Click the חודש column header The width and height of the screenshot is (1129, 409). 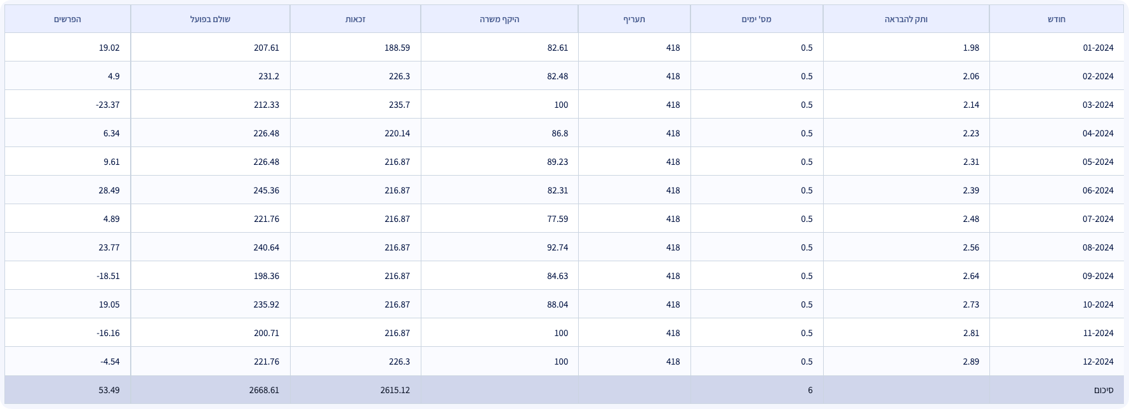1056,19
